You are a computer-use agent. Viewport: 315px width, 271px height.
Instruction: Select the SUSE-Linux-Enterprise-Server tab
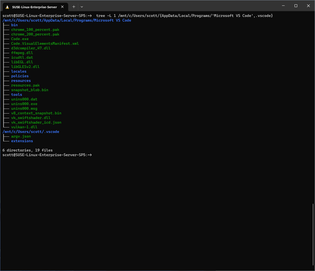36,7
